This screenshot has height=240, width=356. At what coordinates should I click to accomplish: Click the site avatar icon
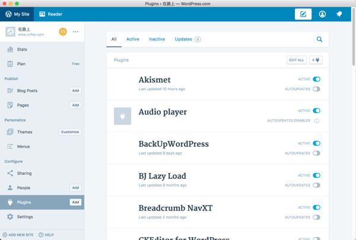[x=11, y=31]
